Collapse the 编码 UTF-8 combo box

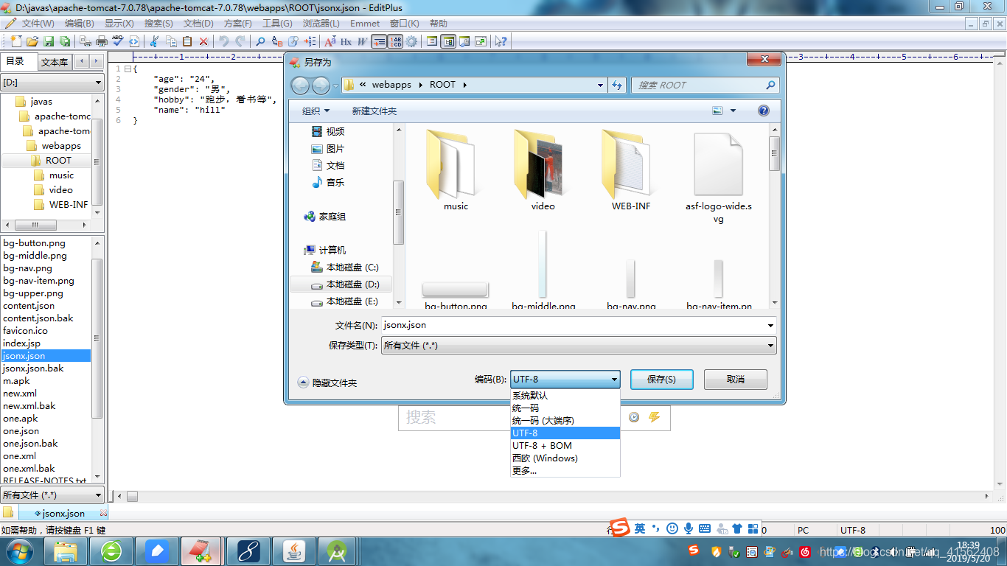[565, 380]
